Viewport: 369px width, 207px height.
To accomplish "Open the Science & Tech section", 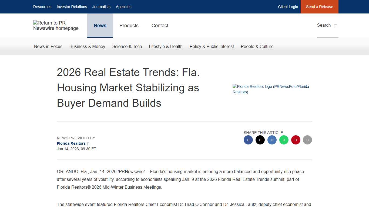I will point(127,46).
